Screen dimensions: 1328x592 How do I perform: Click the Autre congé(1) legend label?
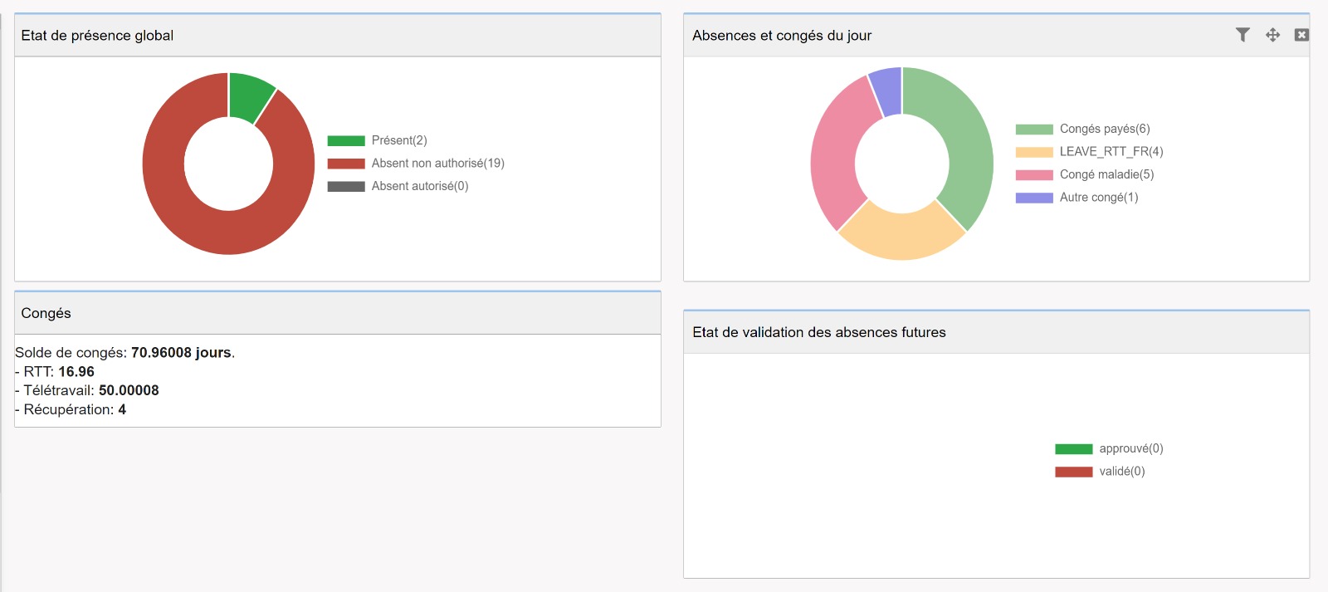1098,198
